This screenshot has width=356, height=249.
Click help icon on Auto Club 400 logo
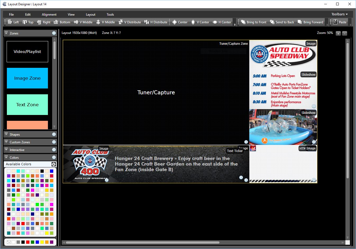pyautogui.click(x=107, y=180)
